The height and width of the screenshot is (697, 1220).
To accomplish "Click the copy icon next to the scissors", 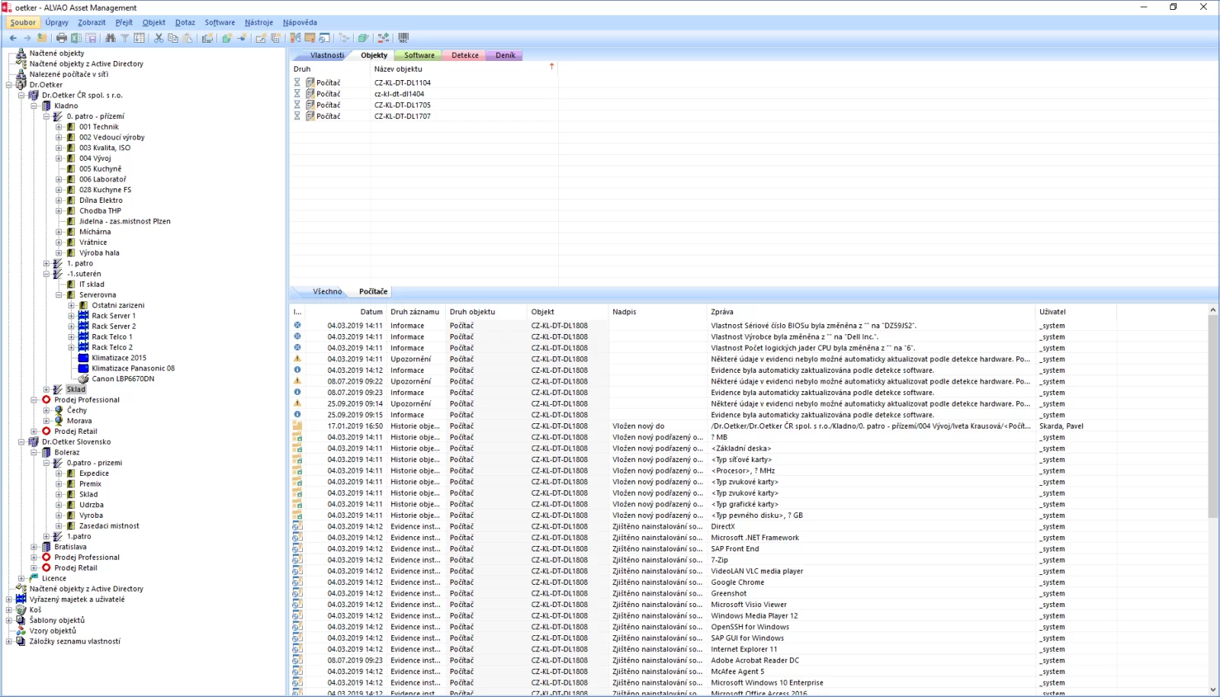I will tap(173, 37).
